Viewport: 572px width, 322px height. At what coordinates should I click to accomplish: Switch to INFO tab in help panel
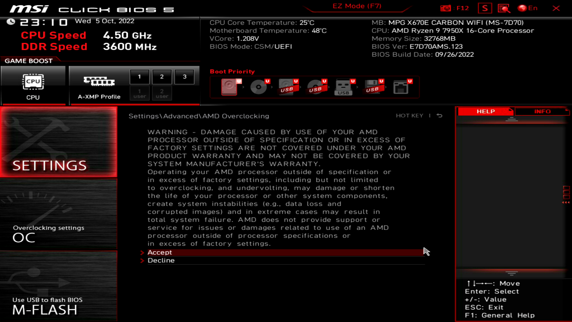click(542, 111)
